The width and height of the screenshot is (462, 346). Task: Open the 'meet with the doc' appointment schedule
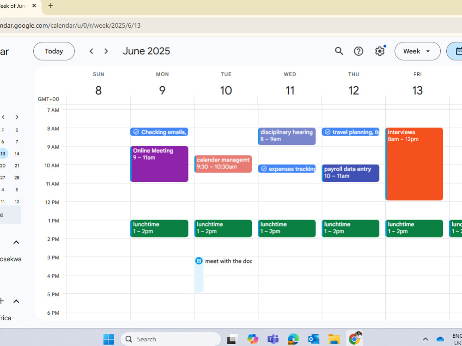223,261
